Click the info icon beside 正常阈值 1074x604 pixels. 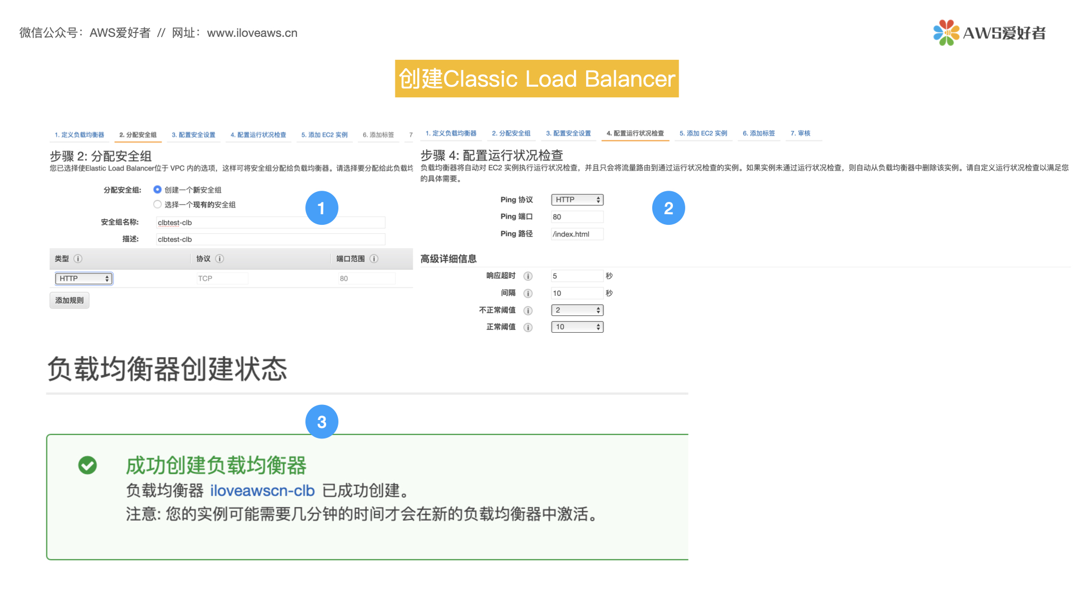point(528,328)
